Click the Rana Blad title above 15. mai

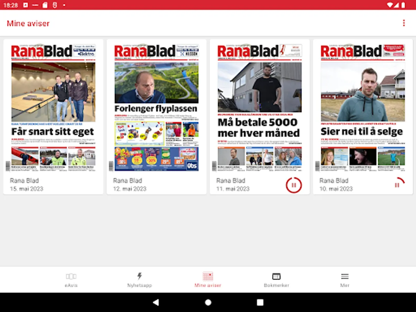24,181
